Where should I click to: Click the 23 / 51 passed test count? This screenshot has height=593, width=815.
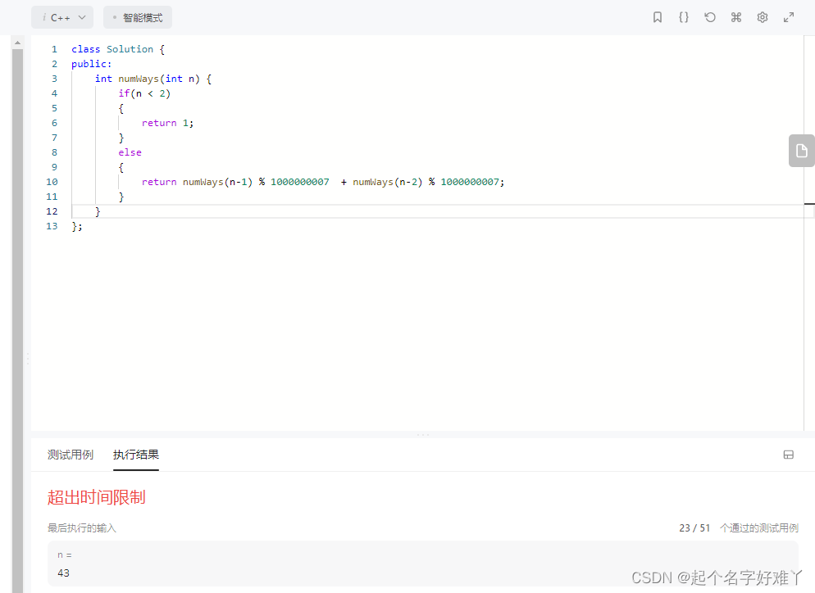tap(694, 528)
